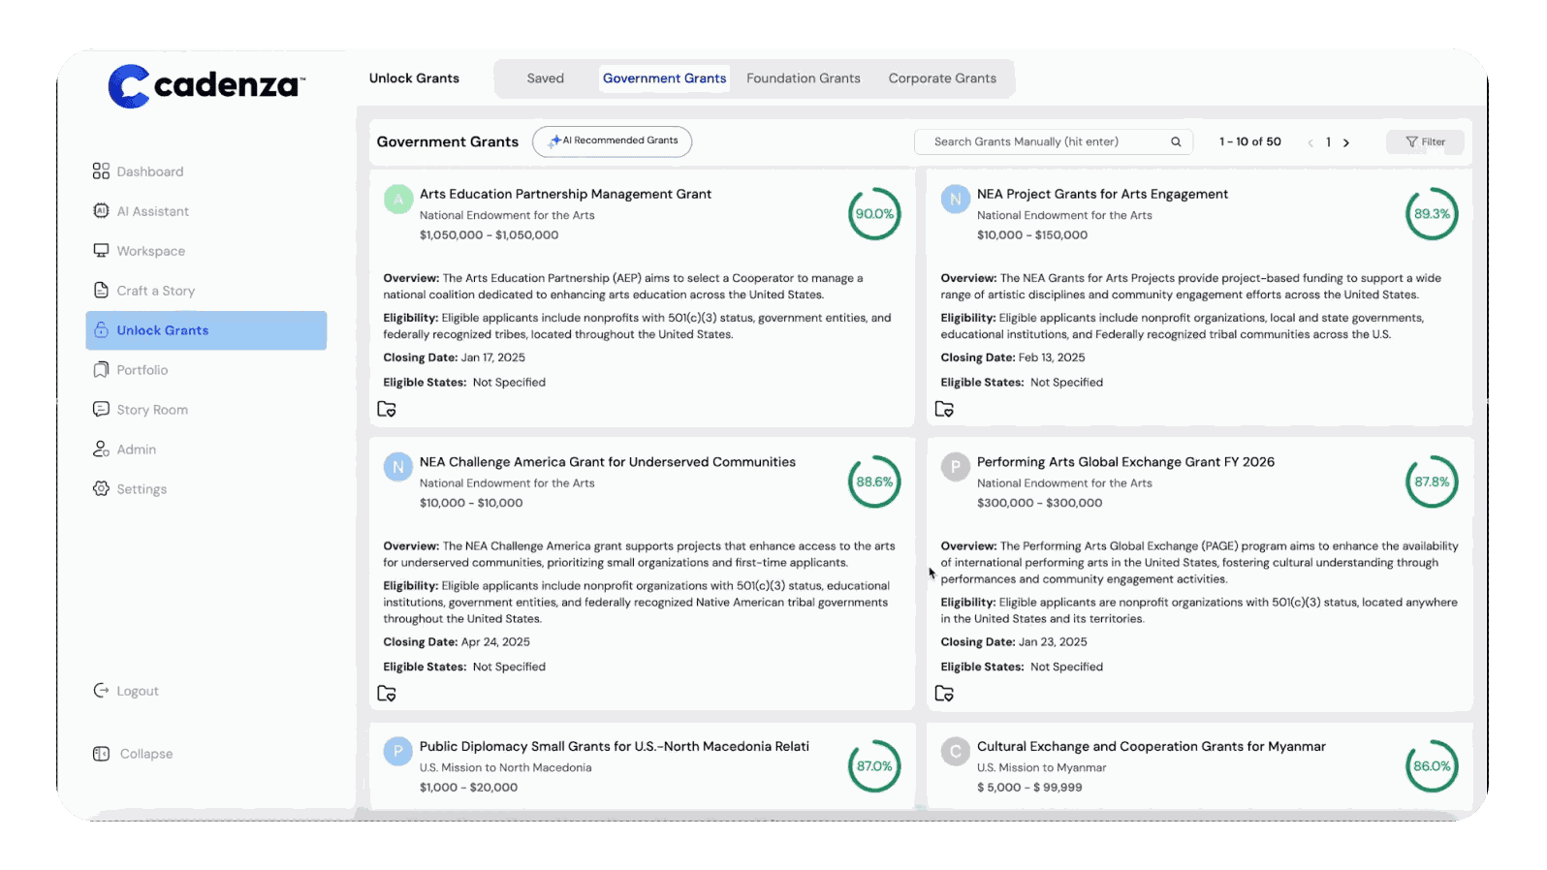Save the NEA Challenge America grant folder icon
This screenshot has width=1547, height=870.
tap(387, 694)
